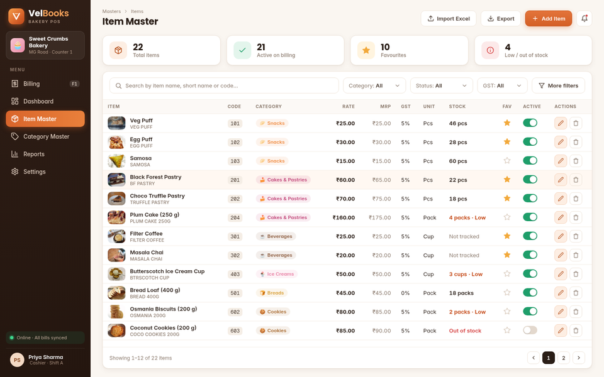The width and height of the screenshot is (604, 377).
Task: Star the Bread Loaf item
Action: point(507,292)
